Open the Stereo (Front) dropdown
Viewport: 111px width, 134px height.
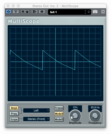pos(36,119)
